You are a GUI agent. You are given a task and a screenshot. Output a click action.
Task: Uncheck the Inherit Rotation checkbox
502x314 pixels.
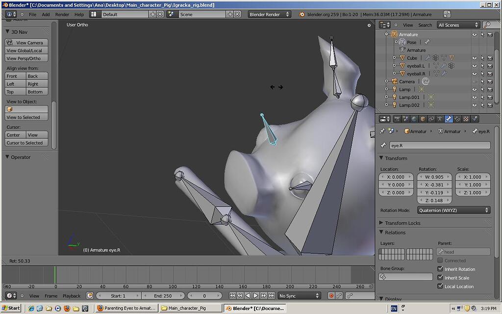coord(440,269)
